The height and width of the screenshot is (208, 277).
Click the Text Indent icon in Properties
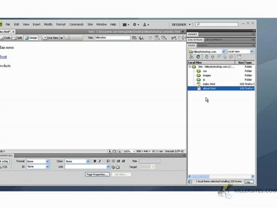[x=123, y=161]
